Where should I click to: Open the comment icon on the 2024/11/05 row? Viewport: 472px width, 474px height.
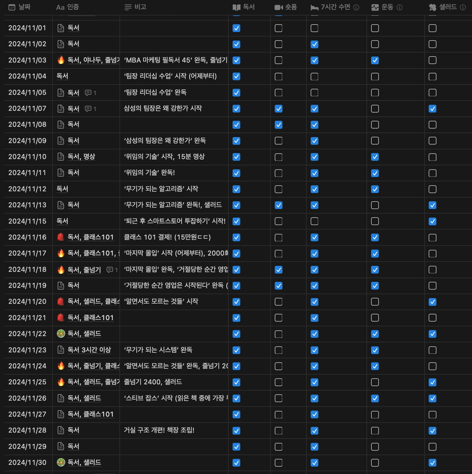pyautogui.click(x=88, y=93)
